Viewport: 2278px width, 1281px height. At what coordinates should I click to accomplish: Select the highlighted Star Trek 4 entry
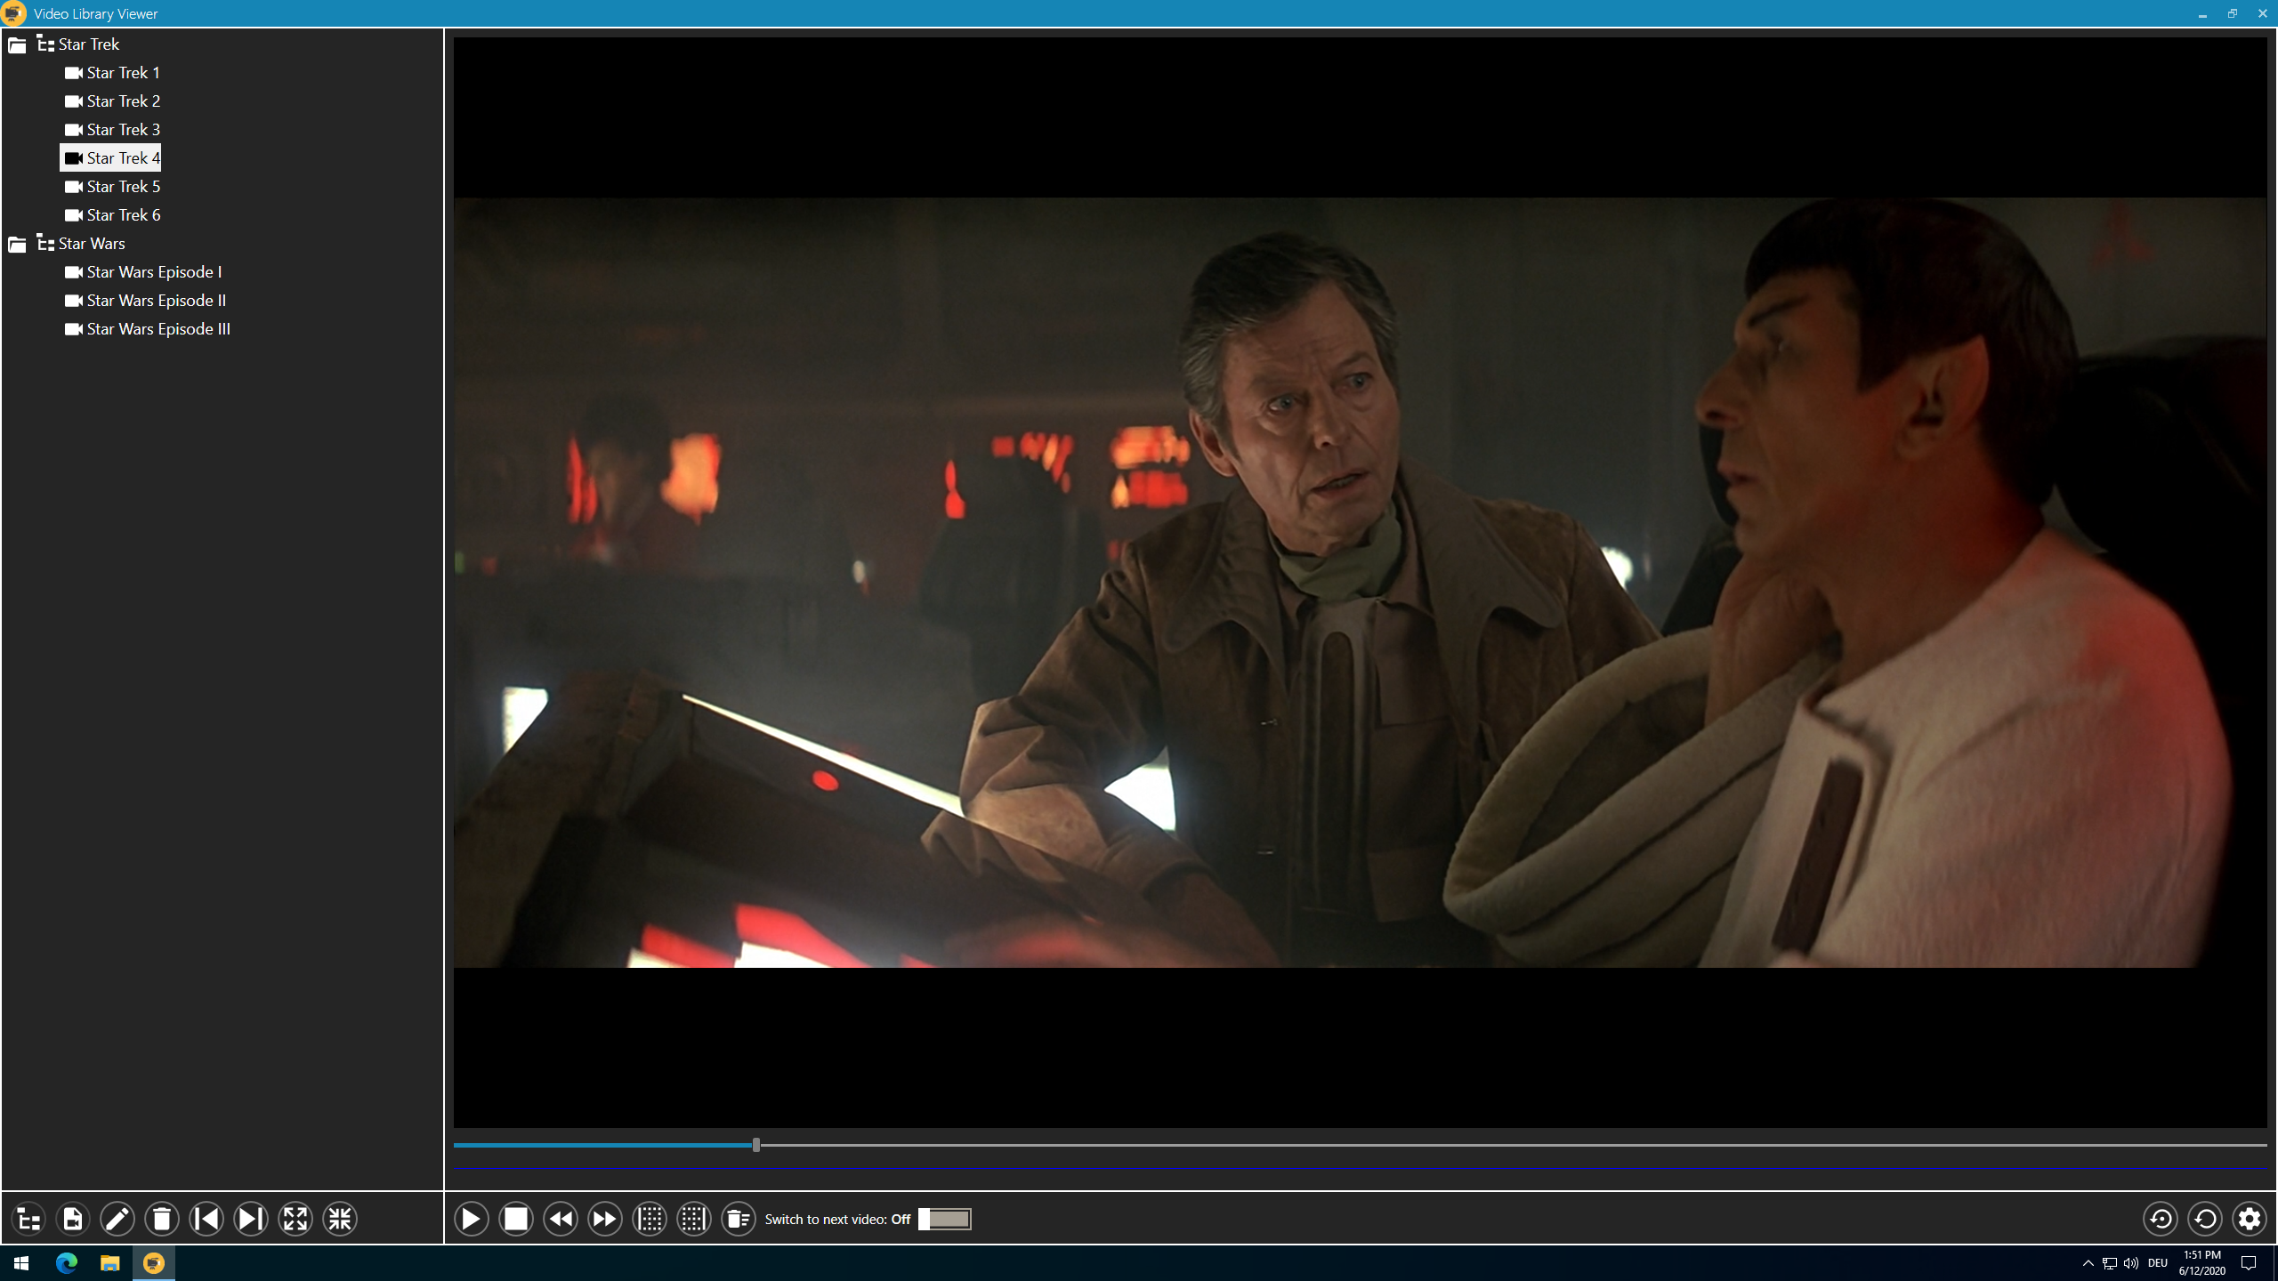pyautogui.click(x=110, y=158)
